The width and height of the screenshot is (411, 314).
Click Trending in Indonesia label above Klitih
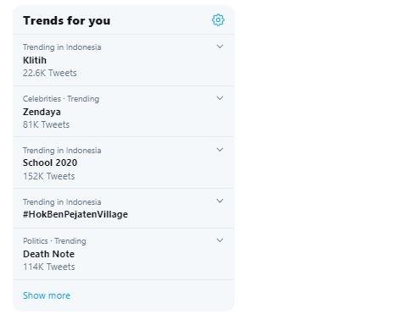pyautogui.click(x=62, y=47)
